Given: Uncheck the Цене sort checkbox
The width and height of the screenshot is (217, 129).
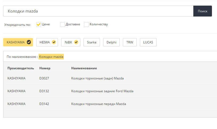Looking at the screenshot, I should pyautogui.click(x=39, y=25).
